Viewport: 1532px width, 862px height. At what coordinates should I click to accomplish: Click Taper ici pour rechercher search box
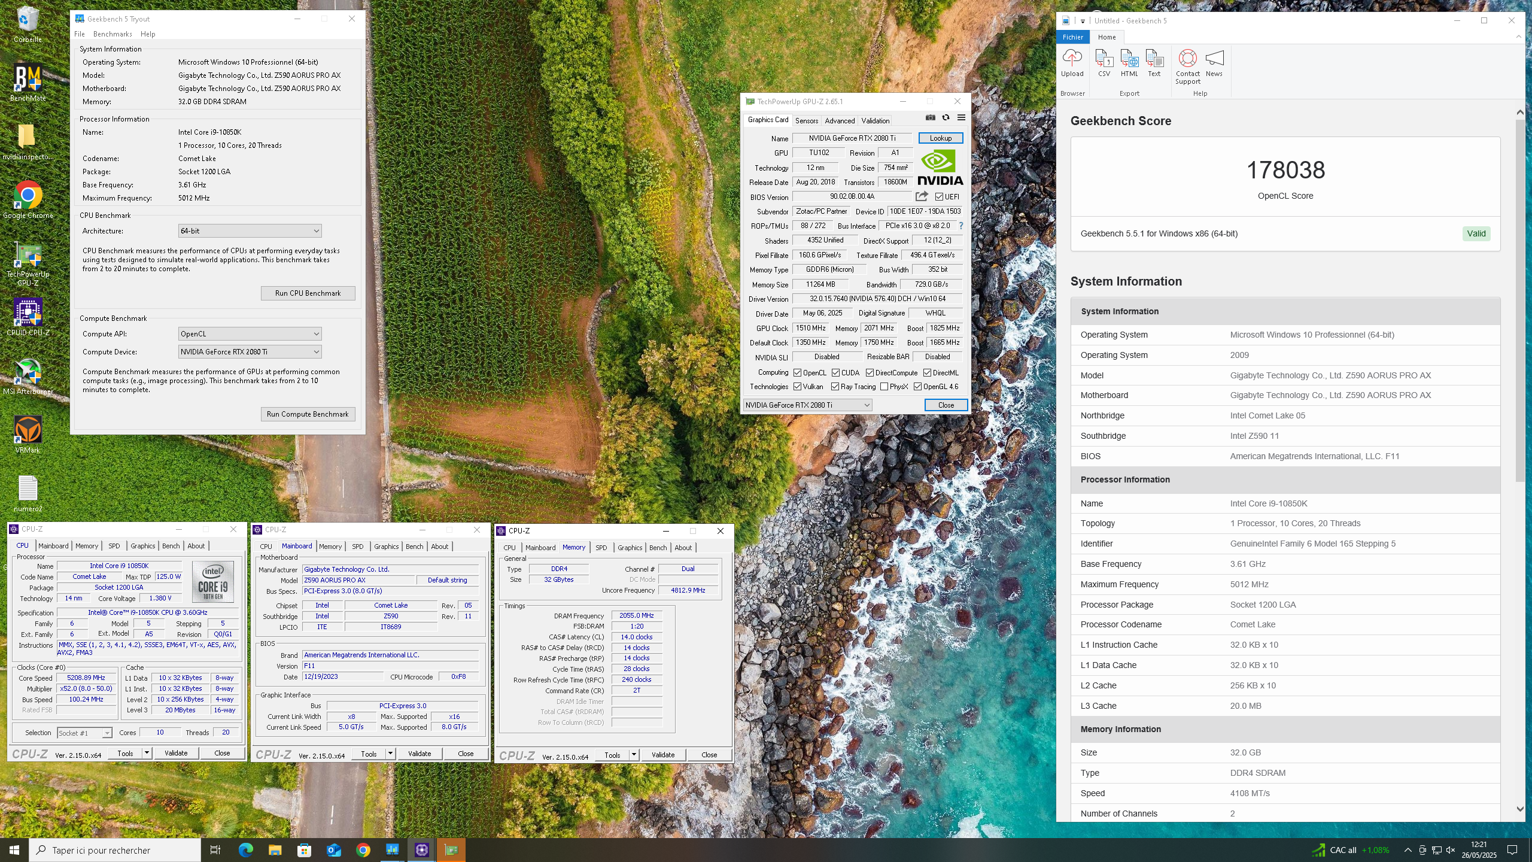(115, 850)
